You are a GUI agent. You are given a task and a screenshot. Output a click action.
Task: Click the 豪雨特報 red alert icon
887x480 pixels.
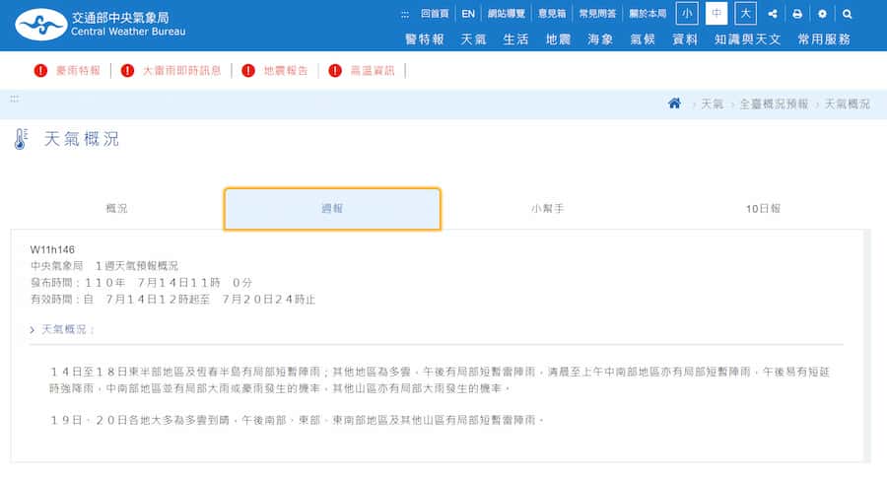click(x=40, y=71)
